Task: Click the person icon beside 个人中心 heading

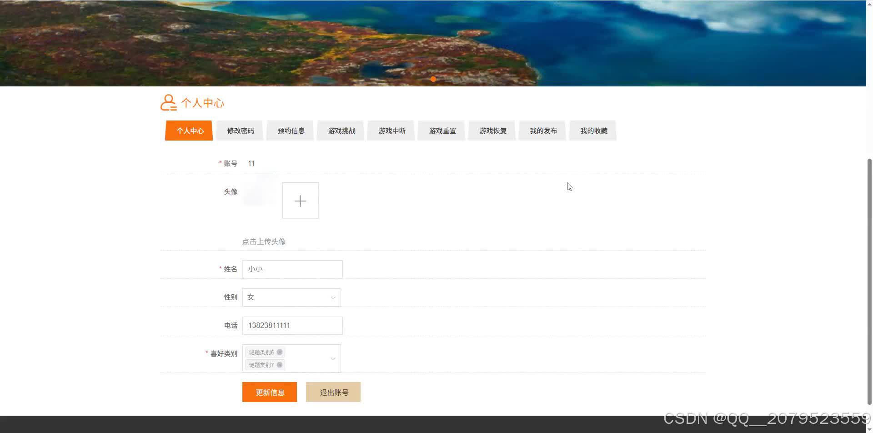Action: point(169,103)
